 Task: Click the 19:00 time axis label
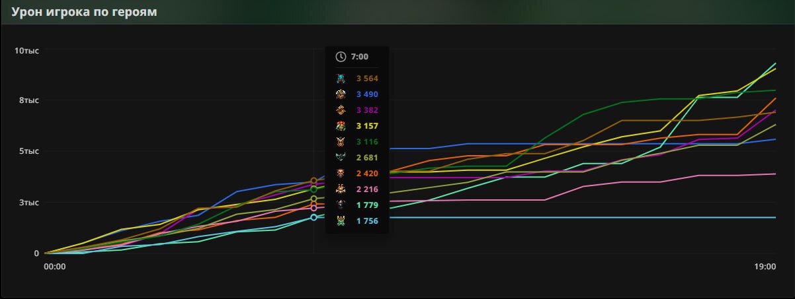coord(765,267)
